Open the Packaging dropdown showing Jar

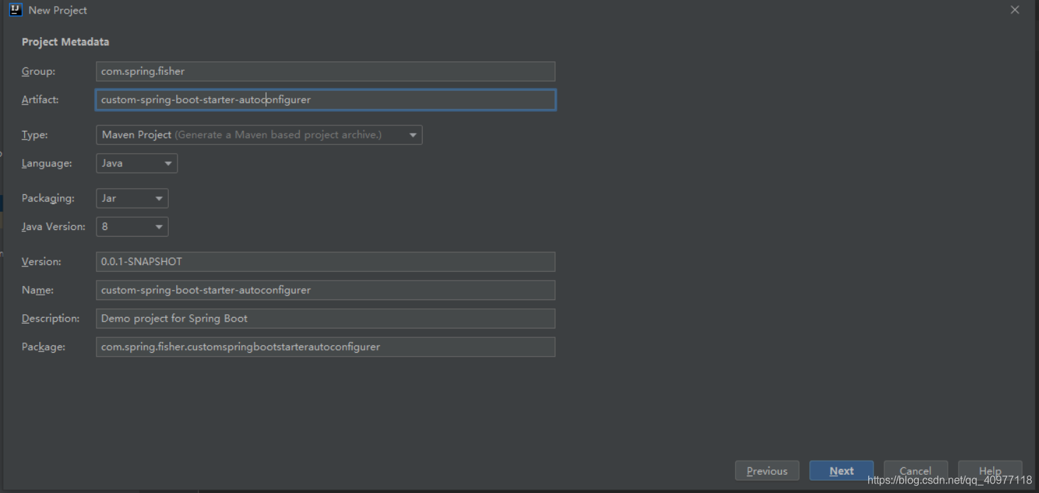point(132,198)
